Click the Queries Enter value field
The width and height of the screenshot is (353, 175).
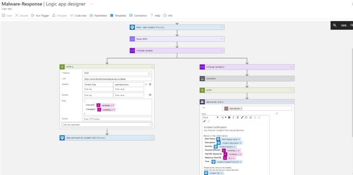click(x=128, y=95)
